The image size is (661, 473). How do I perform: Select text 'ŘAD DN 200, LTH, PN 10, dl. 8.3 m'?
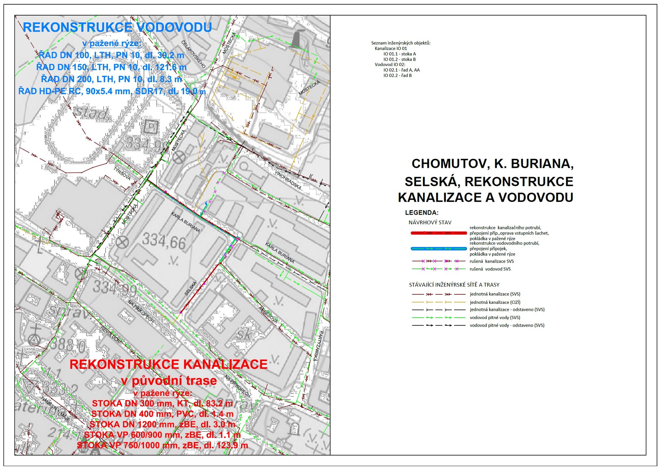111,79
